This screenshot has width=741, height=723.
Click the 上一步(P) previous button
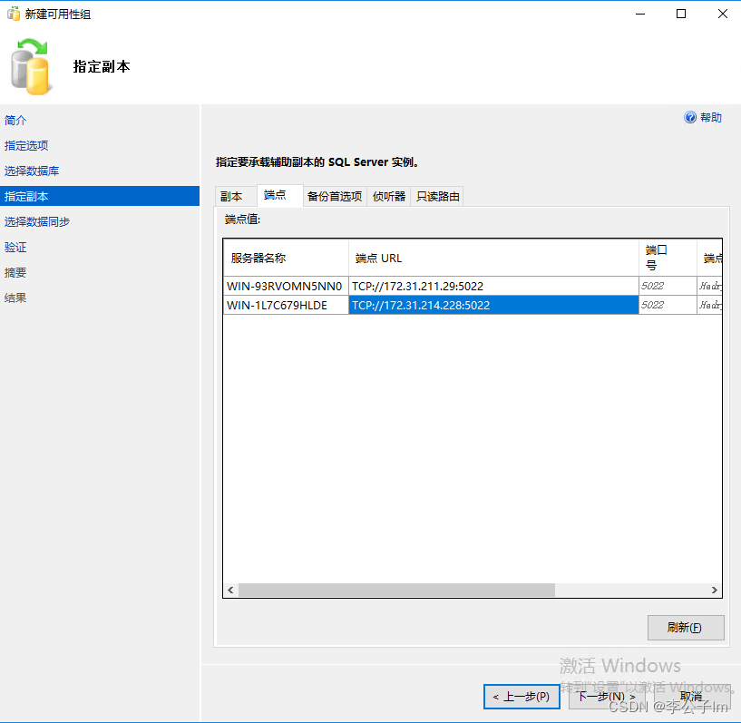click(522, 697)
